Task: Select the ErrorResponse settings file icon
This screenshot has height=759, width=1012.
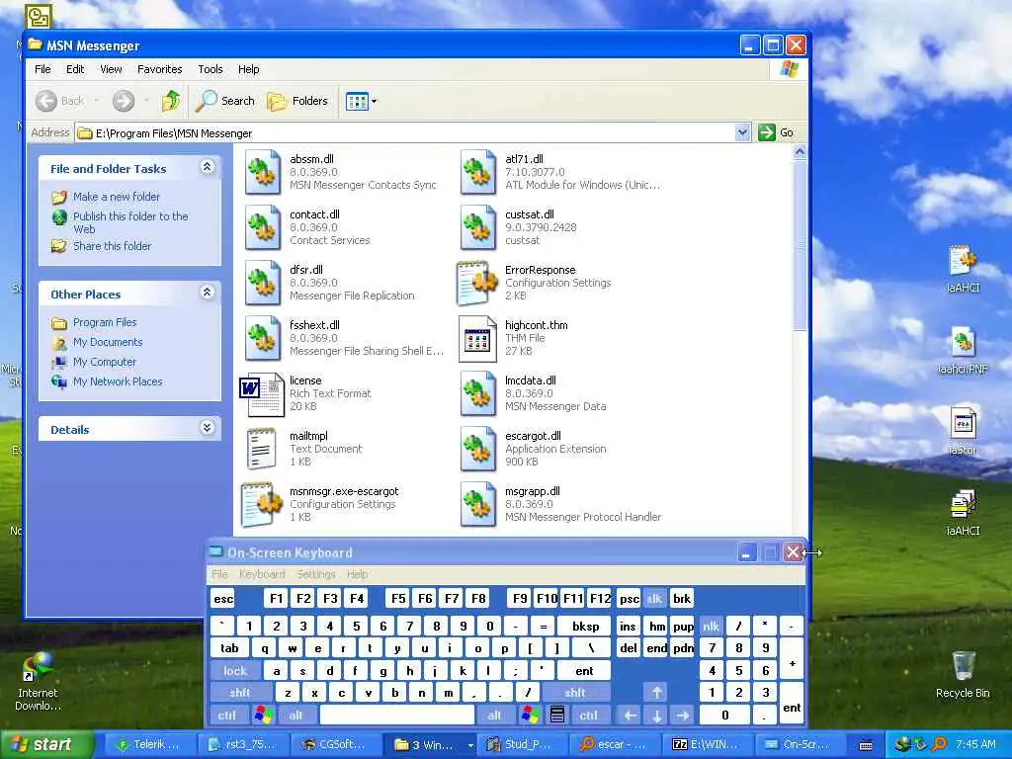Action: (x=477, y=283)
